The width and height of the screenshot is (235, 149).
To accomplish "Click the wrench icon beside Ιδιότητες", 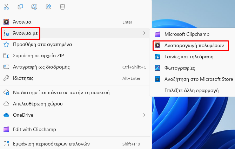I will (6, 78).
